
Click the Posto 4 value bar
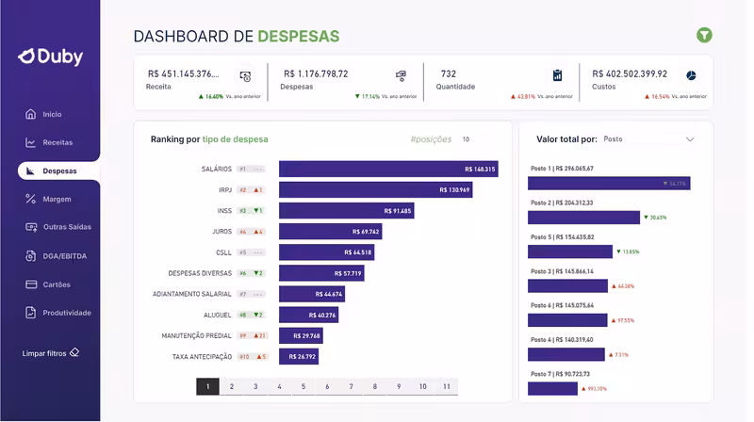coord(566,354)
